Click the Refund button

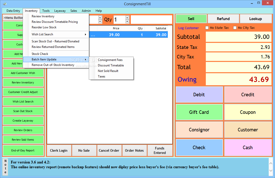[x=223, y=19]
